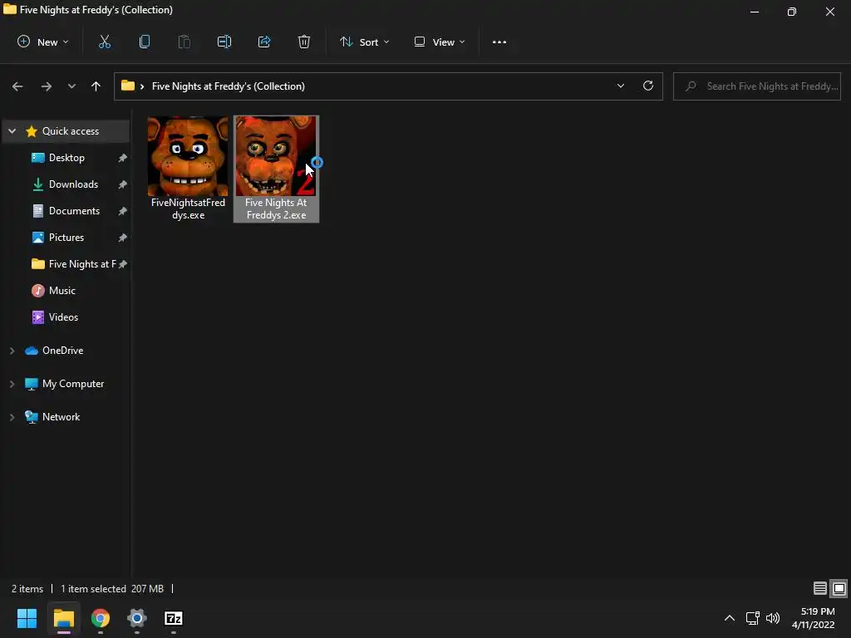Click the 2 items status text
This screenshot has height=638, width=851.
[27, 589]
